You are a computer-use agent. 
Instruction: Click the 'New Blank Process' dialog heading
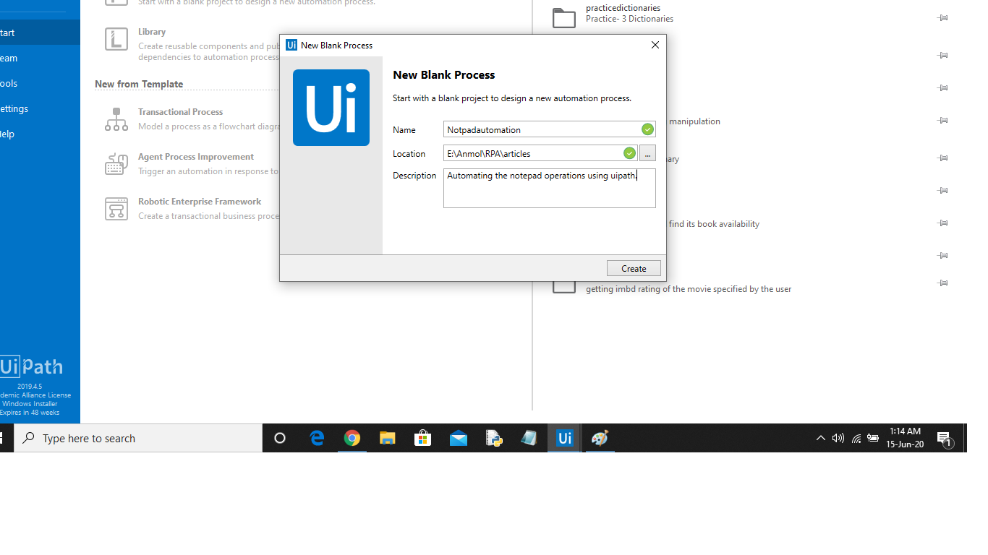pyautogui.click(x=443, y=74)
